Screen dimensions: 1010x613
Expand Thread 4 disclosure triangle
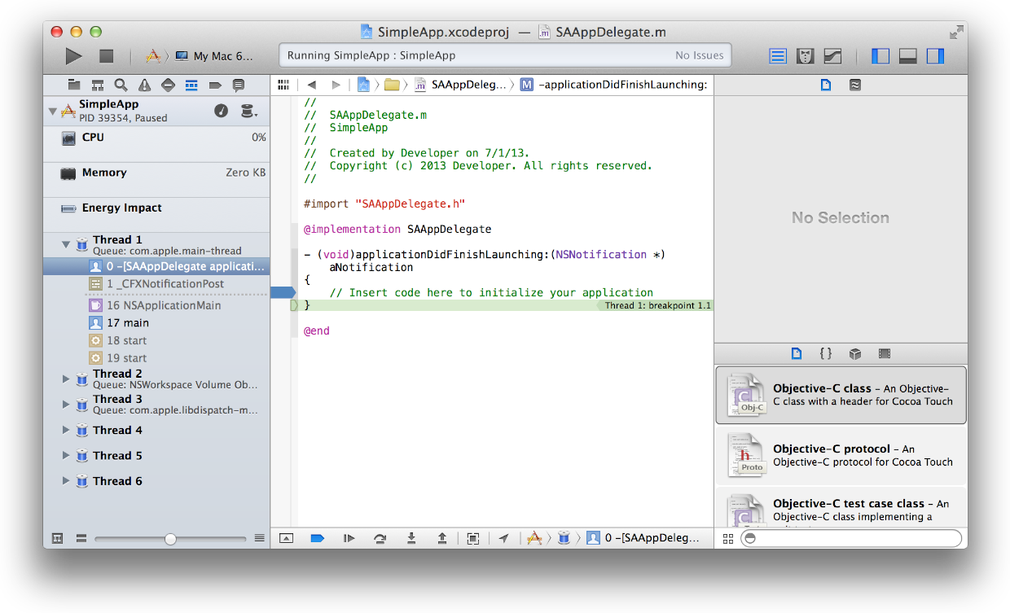67,430
